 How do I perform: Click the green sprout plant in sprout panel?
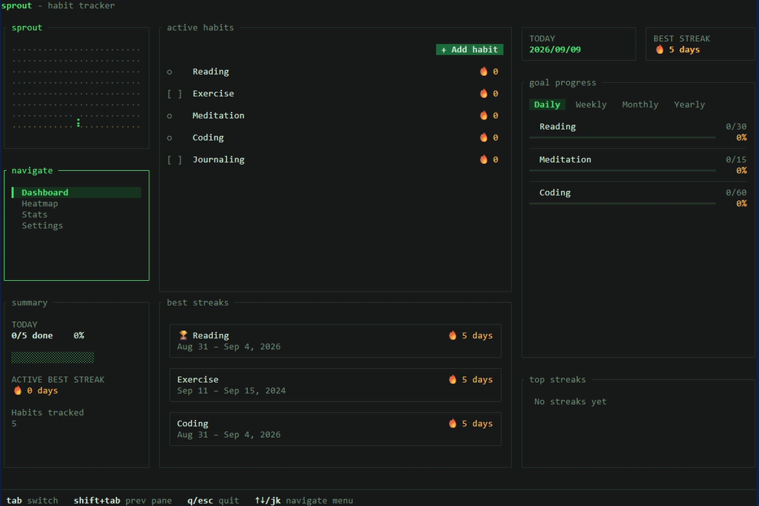[78, 122]
